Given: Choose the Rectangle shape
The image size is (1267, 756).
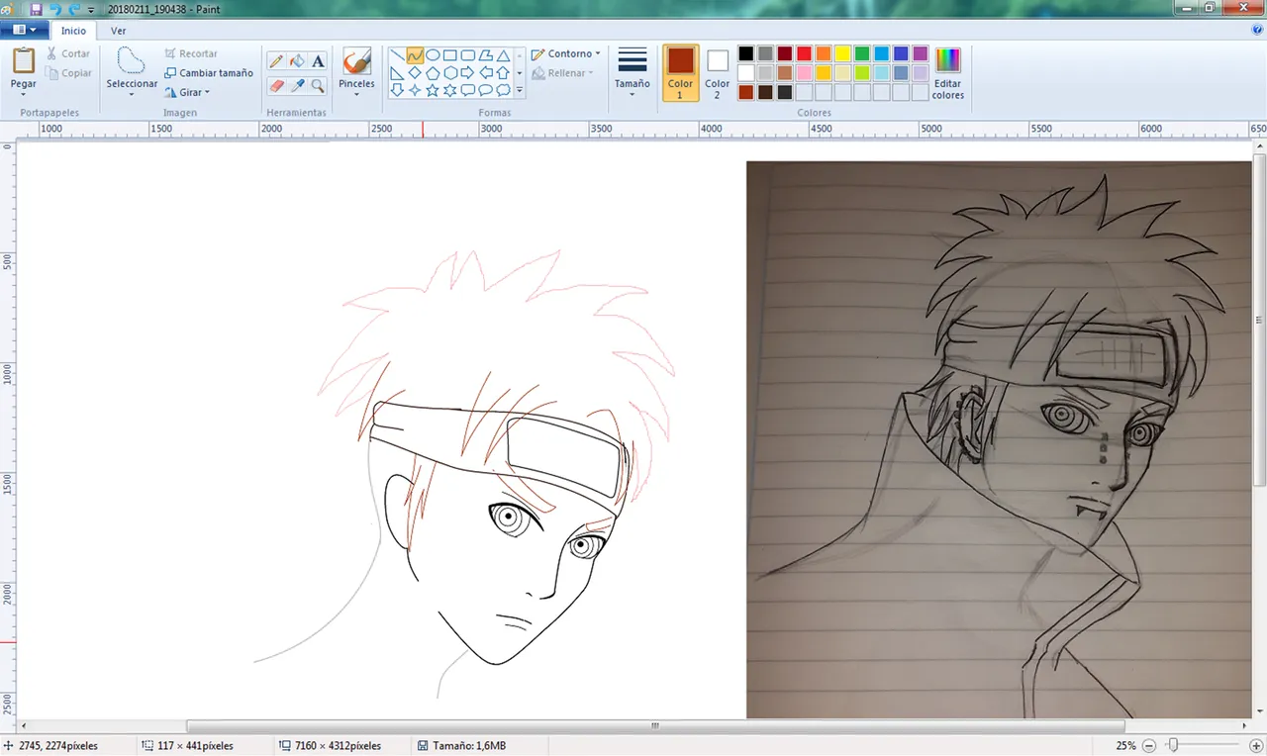Looking at the screenshot, I should click(x=450, y=55).
